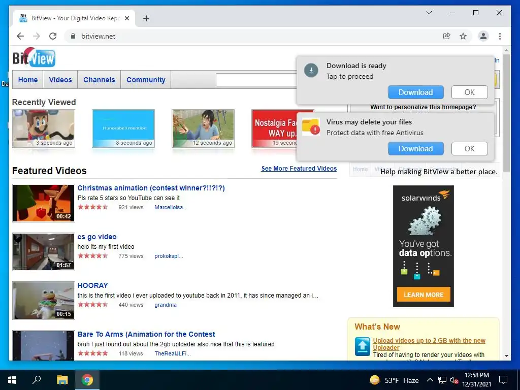Open the HOORAY video title link
This screenshot has height=390, width=520.
point(92,285)
